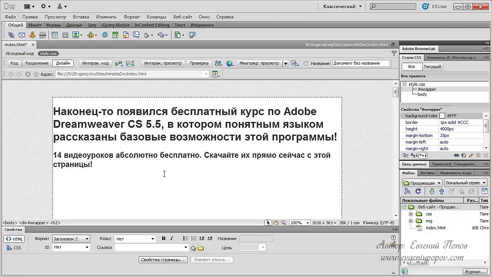This screenshot has height=277, width=492.
Task: Click the Home icon in browser navigation bar
Action: 36,74
